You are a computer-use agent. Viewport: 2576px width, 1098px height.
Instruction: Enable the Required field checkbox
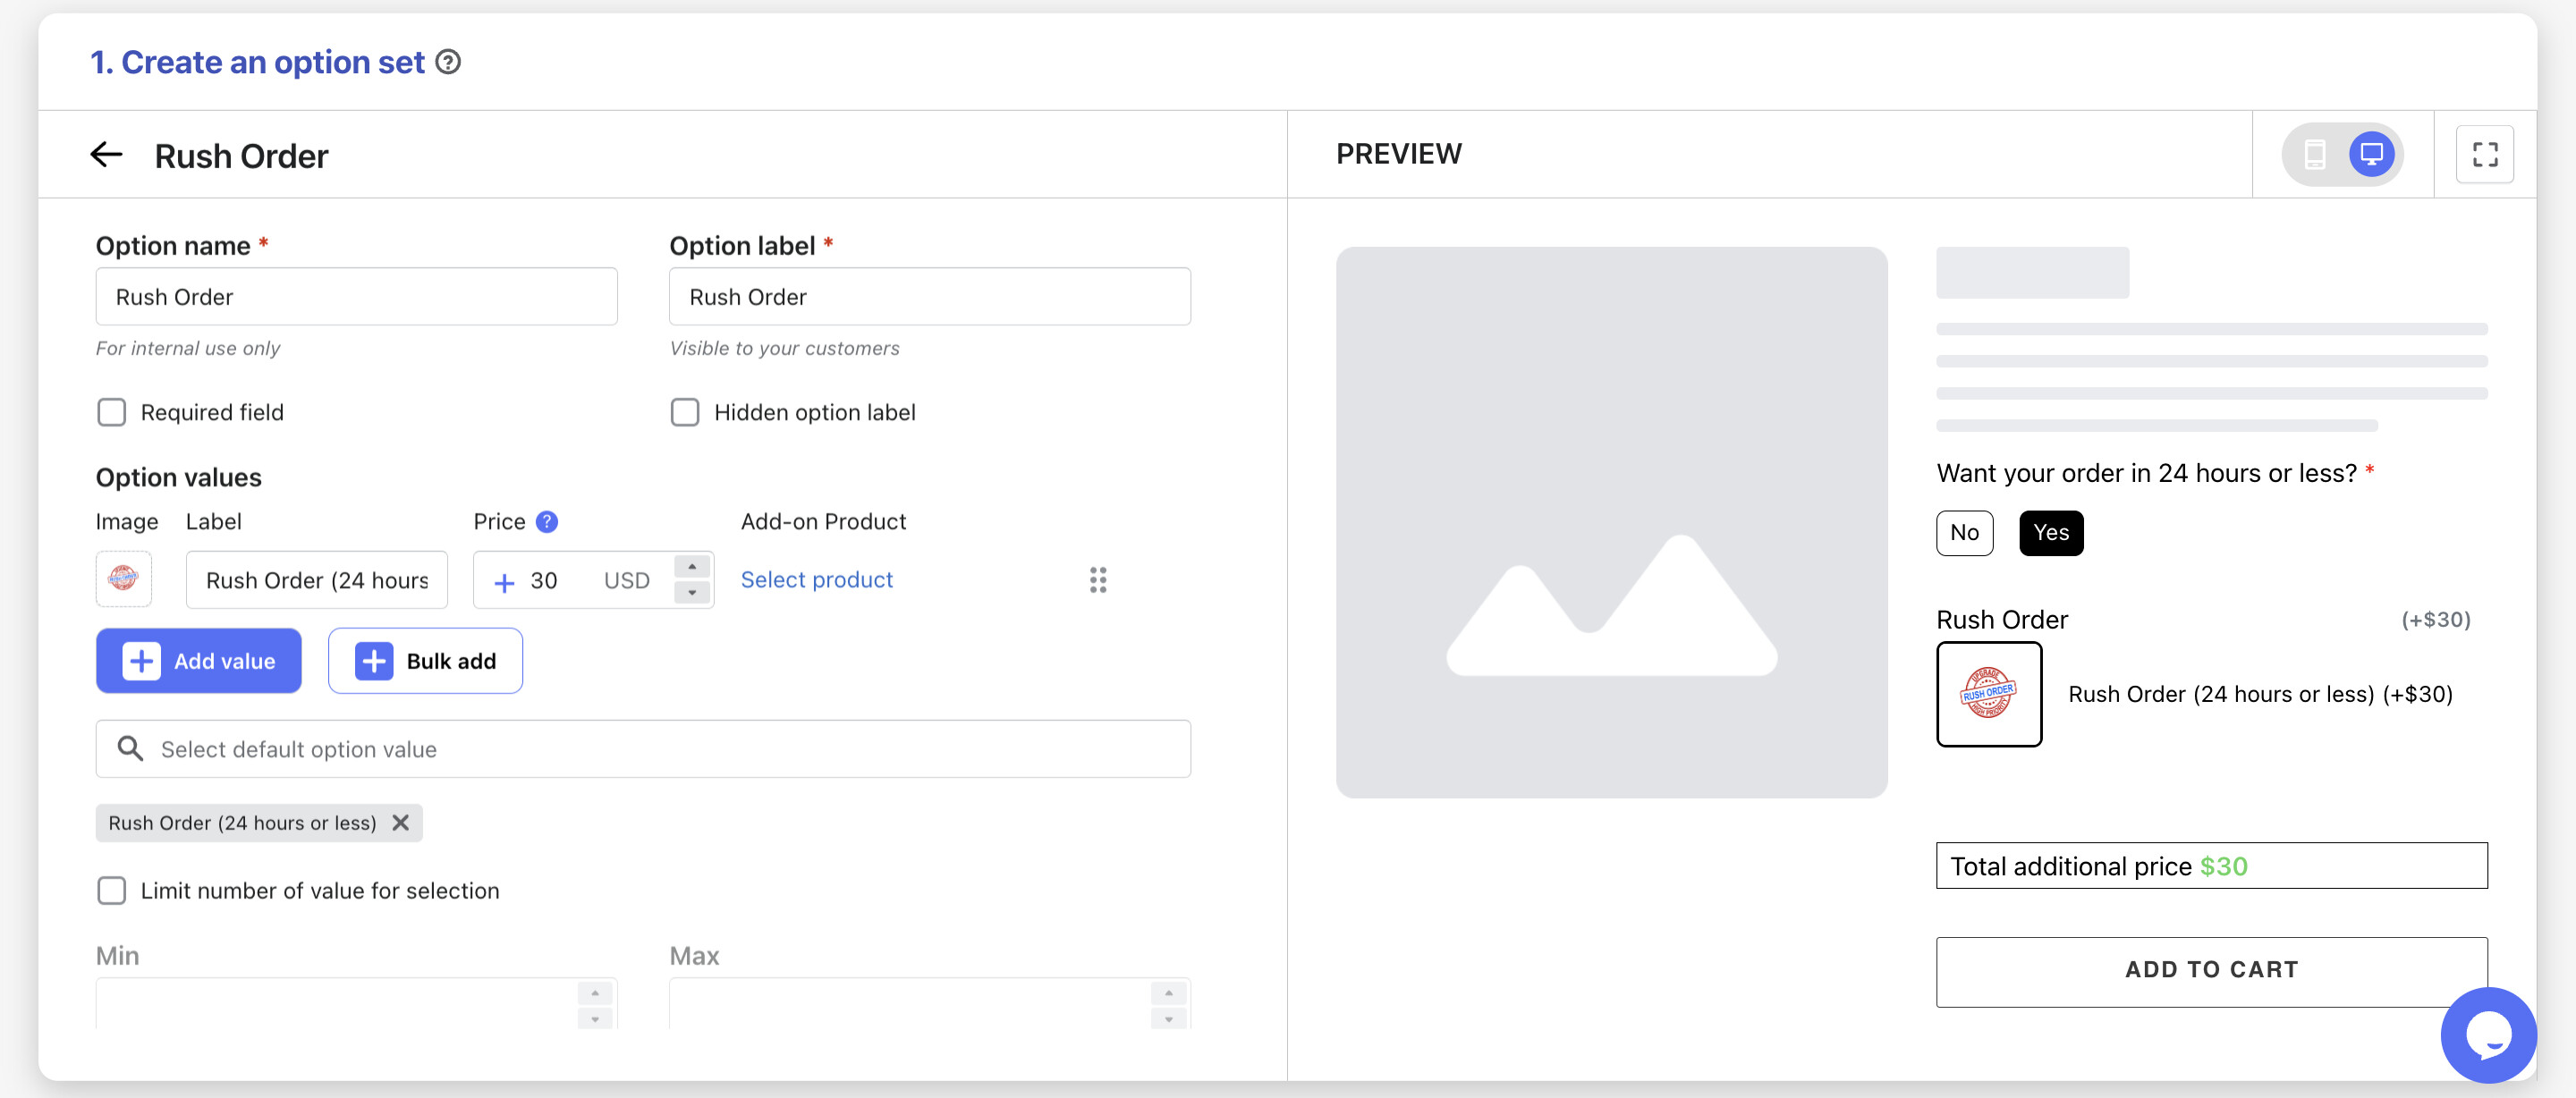click(x=112, y=412)
